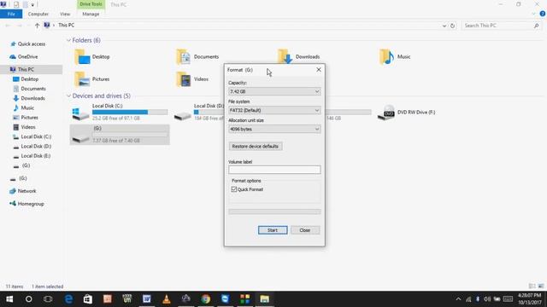Open the Manage ribbon tab
The height and width of the screenshot is (307, 547).
(x=91, y=14)
